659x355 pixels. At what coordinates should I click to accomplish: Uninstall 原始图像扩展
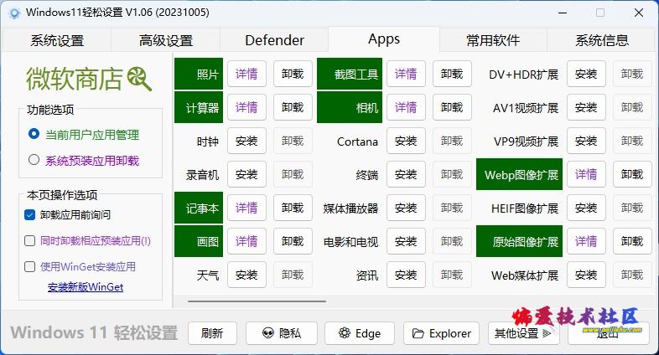[632, 241]
